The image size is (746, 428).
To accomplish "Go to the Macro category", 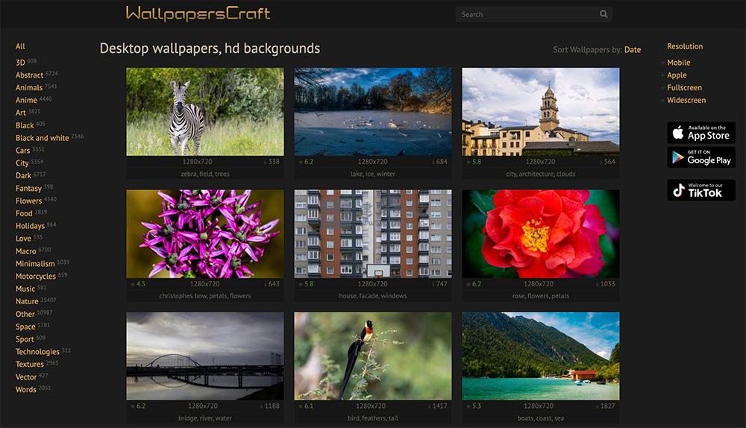I will (x=25, y=251).
